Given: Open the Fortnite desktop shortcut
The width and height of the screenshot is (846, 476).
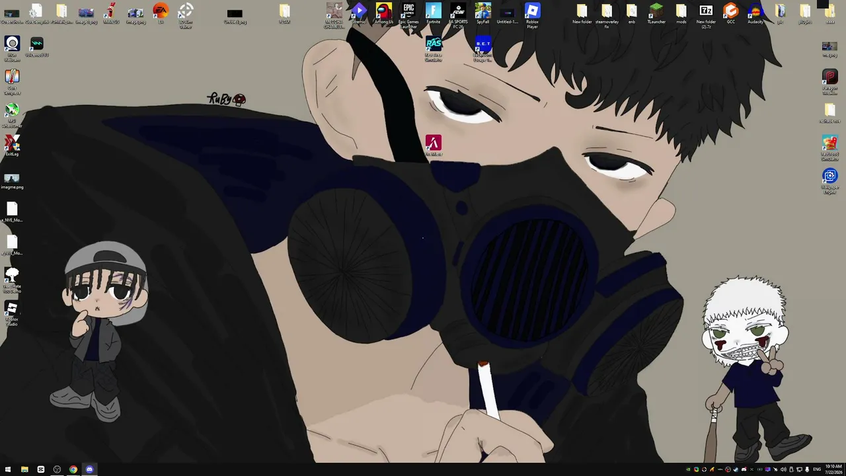Looking at the screenshot, I should coord(433,13).
